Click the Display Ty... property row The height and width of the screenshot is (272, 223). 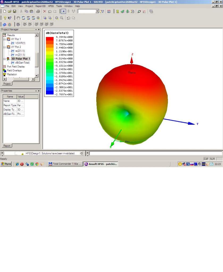(14, 110)
